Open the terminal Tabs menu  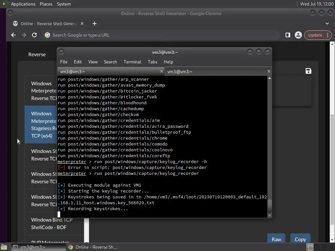(x=152, y=62)
